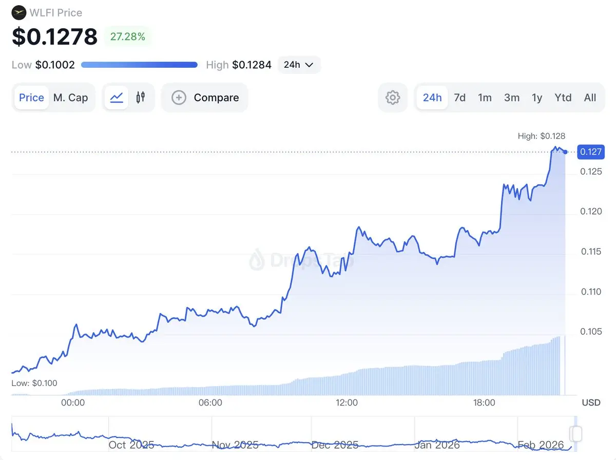Click the $0.1278 price value

click(x=55, y=36)
